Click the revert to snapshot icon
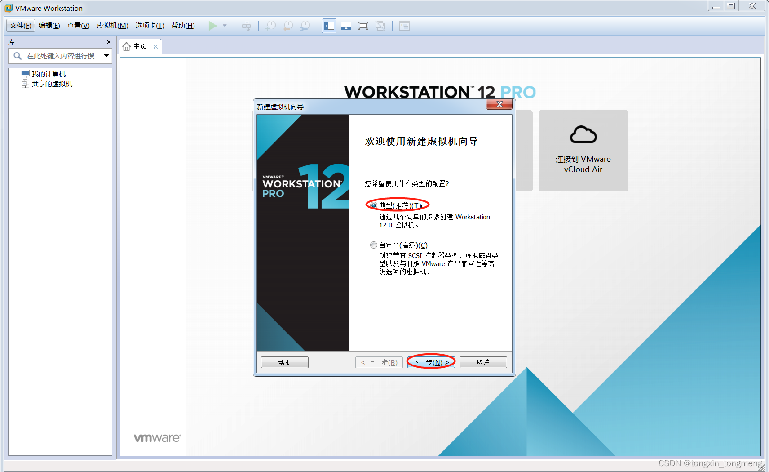The height and width of the screenshot is (472, 769). click(288, 26)
